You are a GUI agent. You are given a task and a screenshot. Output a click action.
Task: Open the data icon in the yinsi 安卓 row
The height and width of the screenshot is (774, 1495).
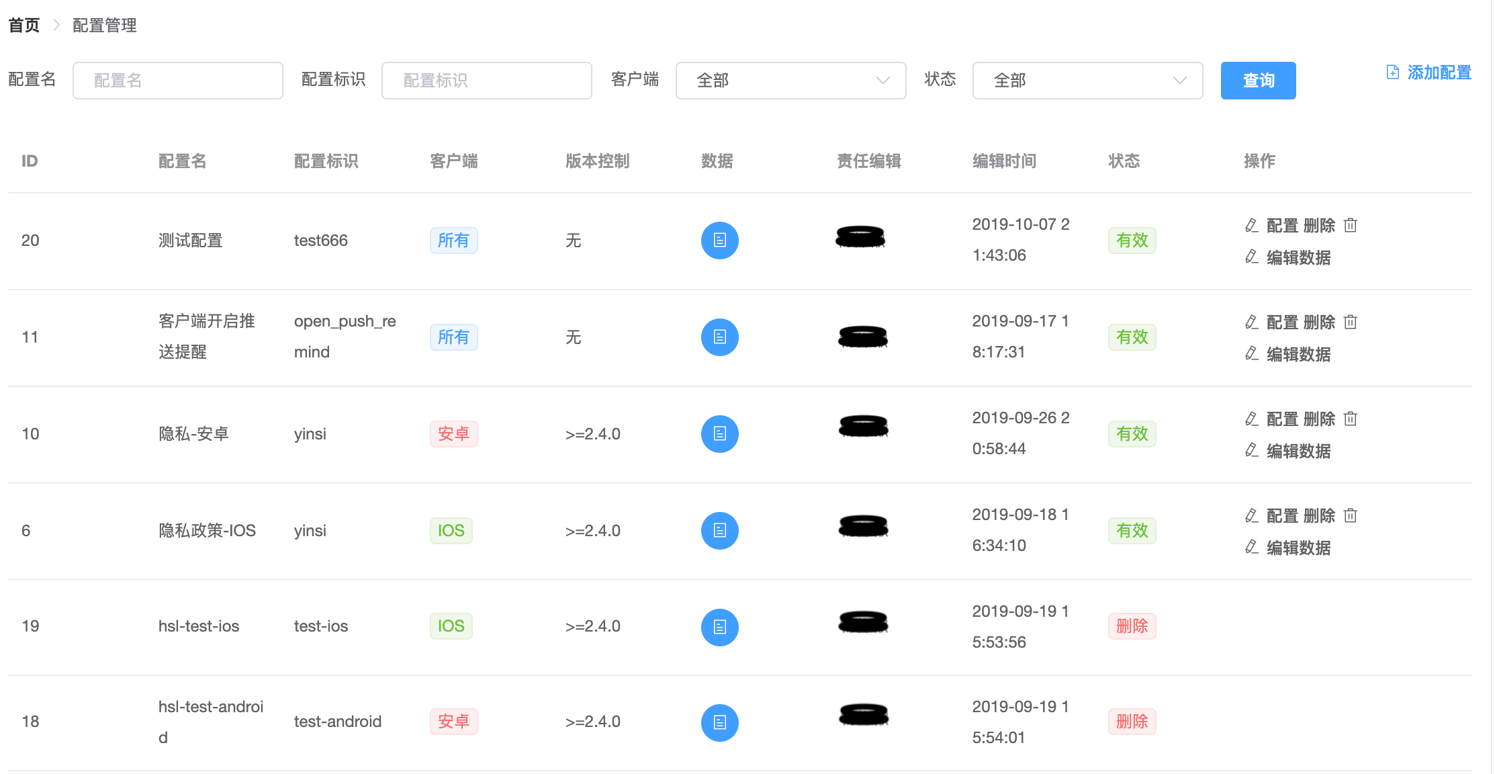coord(719,433)
